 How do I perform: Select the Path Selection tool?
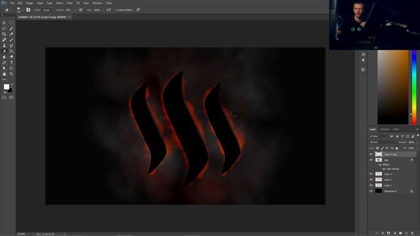(x=4, y=68)
